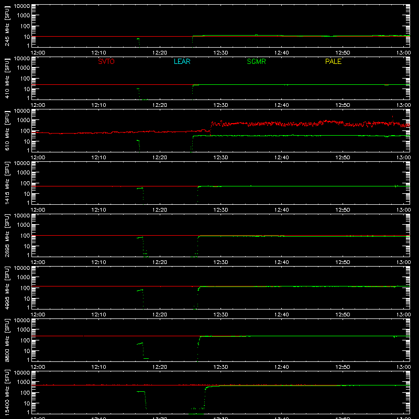This screenshot has height=419, width=419.
Task: Click 12:00 tick label below 245 MHz panel
Action: pos(38,53)
